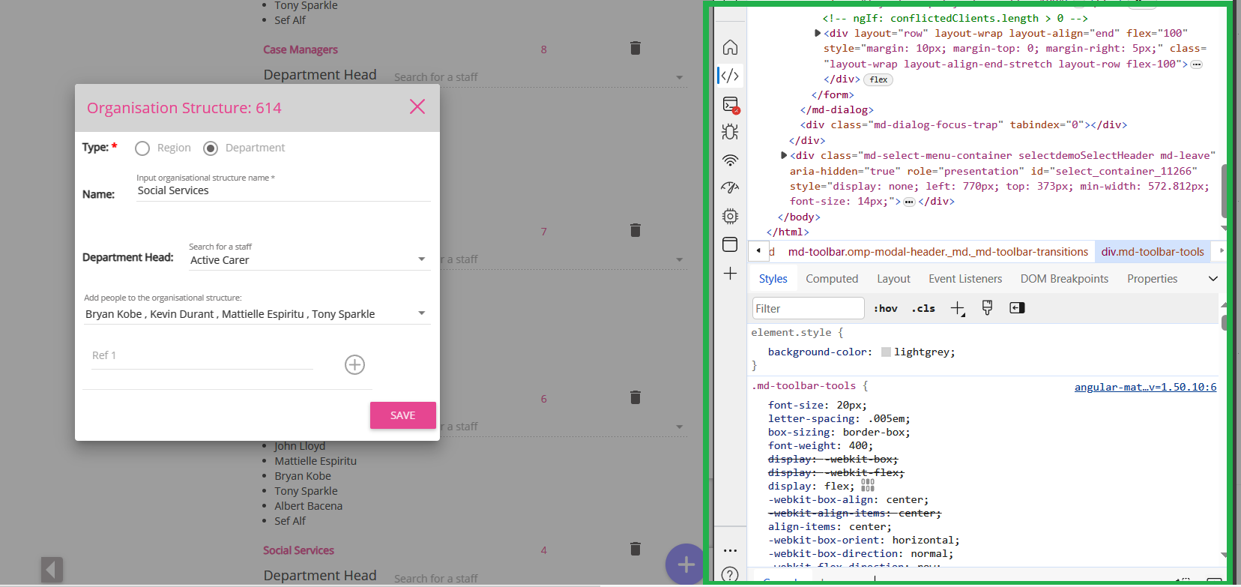This screenshot has height=587, width=1241.
Task: Open the Sources bug icon
Action: [730, 132]
